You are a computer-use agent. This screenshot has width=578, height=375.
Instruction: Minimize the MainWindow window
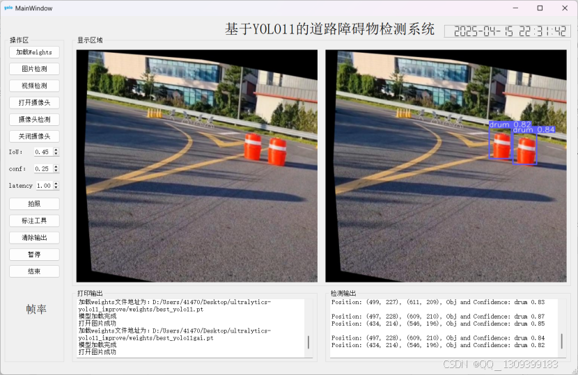pos(515,8)
